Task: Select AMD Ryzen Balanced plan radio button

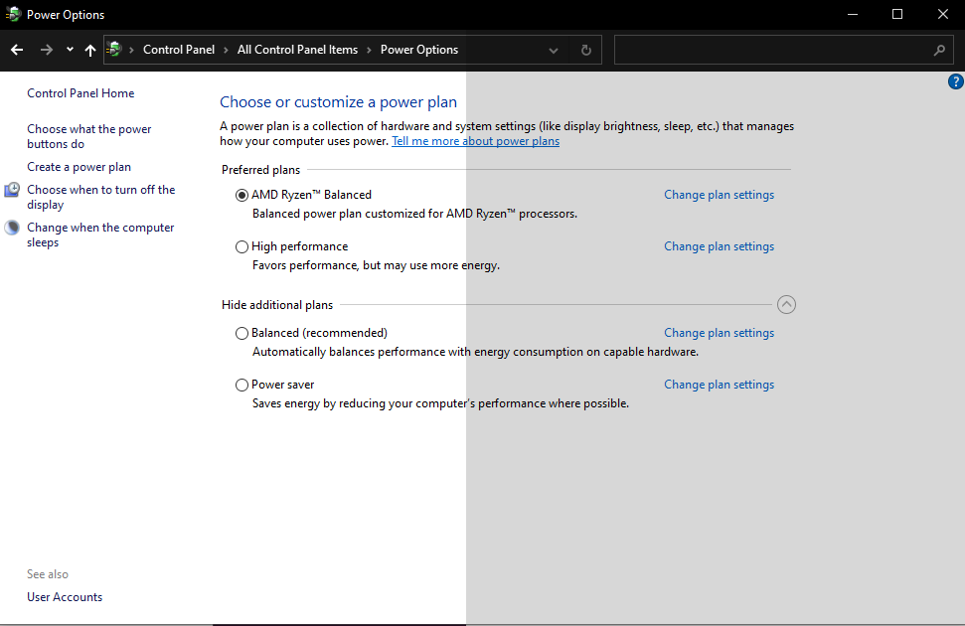Action: click(x=241, y=195)
